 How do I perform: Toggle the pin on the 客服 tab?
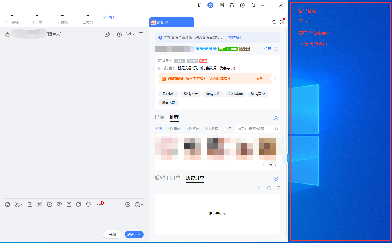167,22
